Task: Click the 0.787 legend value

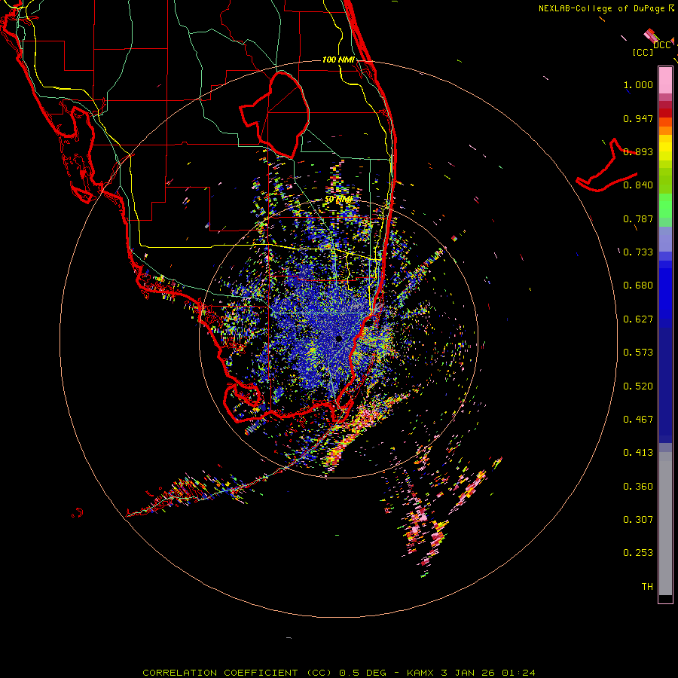Action: coord(638,218)
